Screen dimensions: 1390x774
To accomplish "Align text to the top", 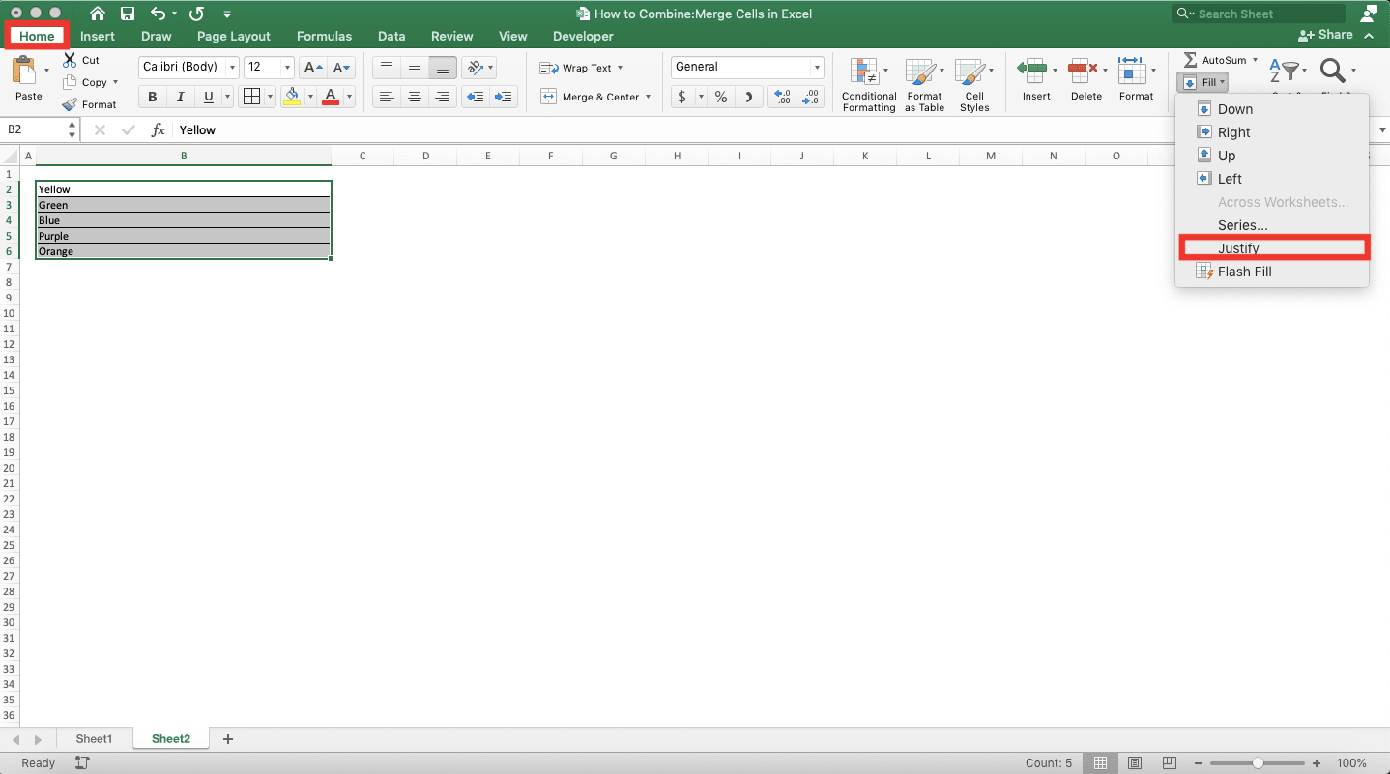I will [x=387, y=68].
